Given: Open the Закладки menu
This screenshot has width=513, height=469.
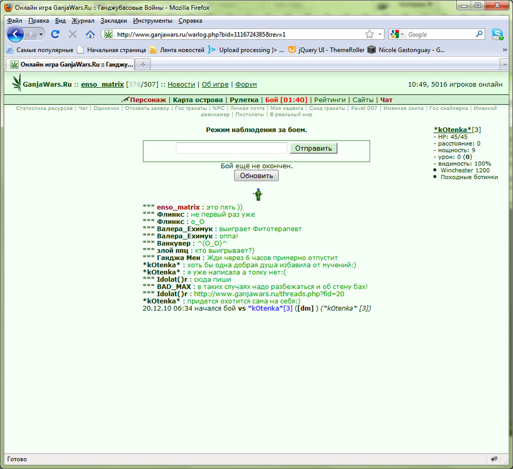Looking at the screenshot, I should tap(114, 20).
